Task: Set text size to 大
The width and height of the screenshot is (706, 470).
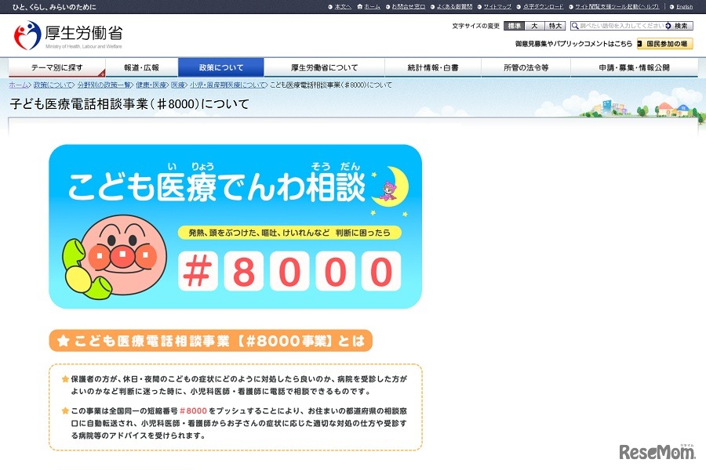Action: [534, 26]
